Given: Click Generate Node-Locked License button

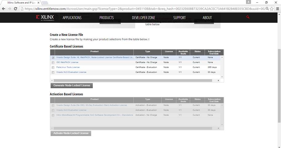Looking at the screenshot, I should tap(72, 85).
